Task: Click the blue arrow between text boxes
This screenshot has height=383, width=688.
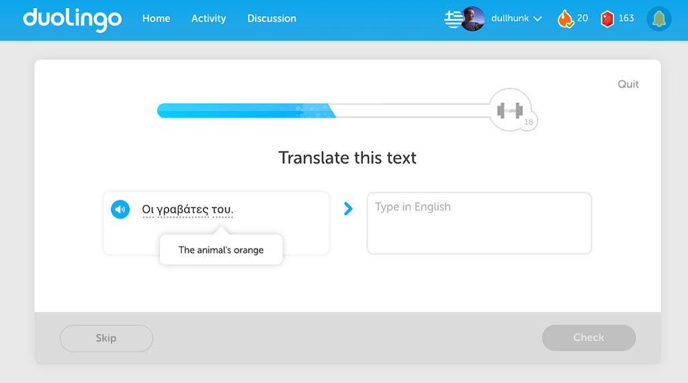Action: coord(348,209)
